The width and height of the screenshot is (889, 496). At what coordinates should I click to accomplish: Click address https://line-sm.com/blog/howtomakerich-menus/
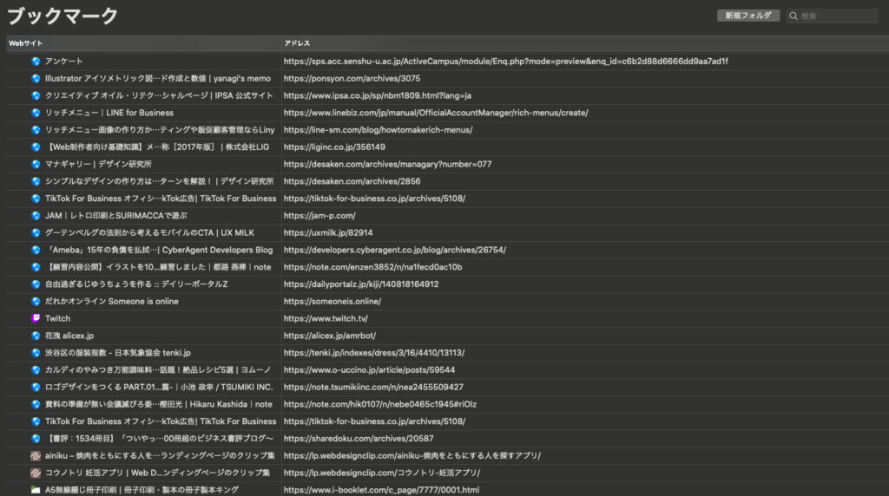pyautogui.click(x=379, y=130)
